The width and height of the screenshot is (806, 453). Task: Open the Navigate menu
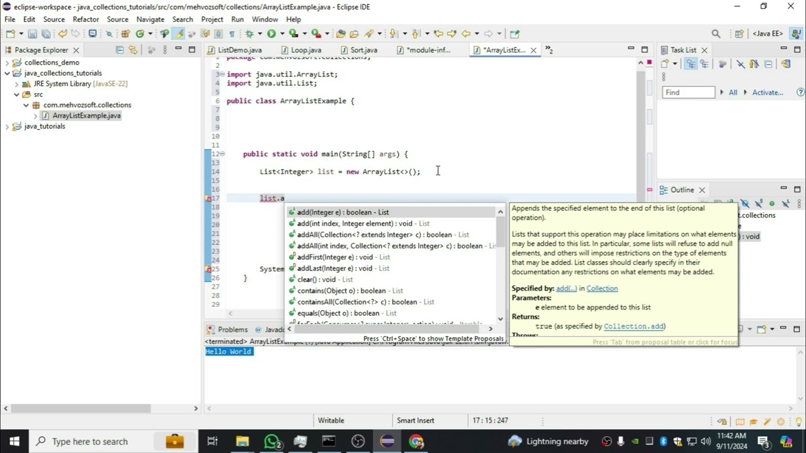(150, 20)
